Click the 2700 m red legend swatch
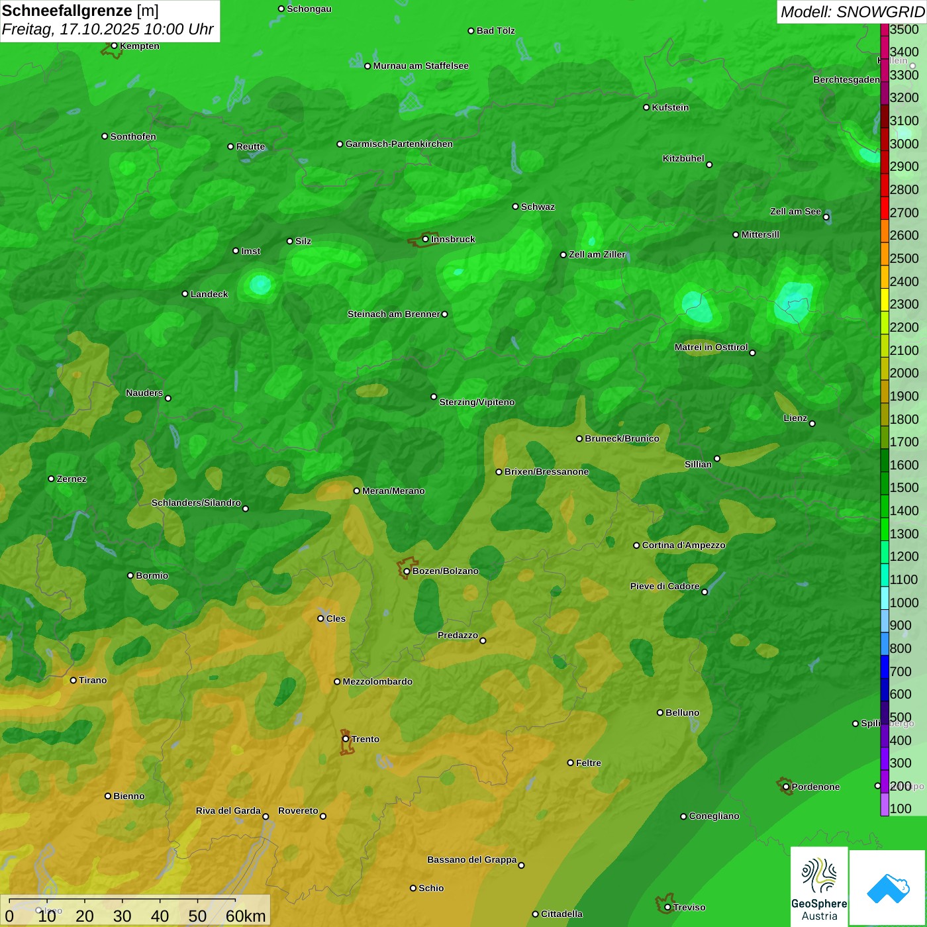Image resolution: width=927 pixels, height=927 pixels. tap(884, 208)
